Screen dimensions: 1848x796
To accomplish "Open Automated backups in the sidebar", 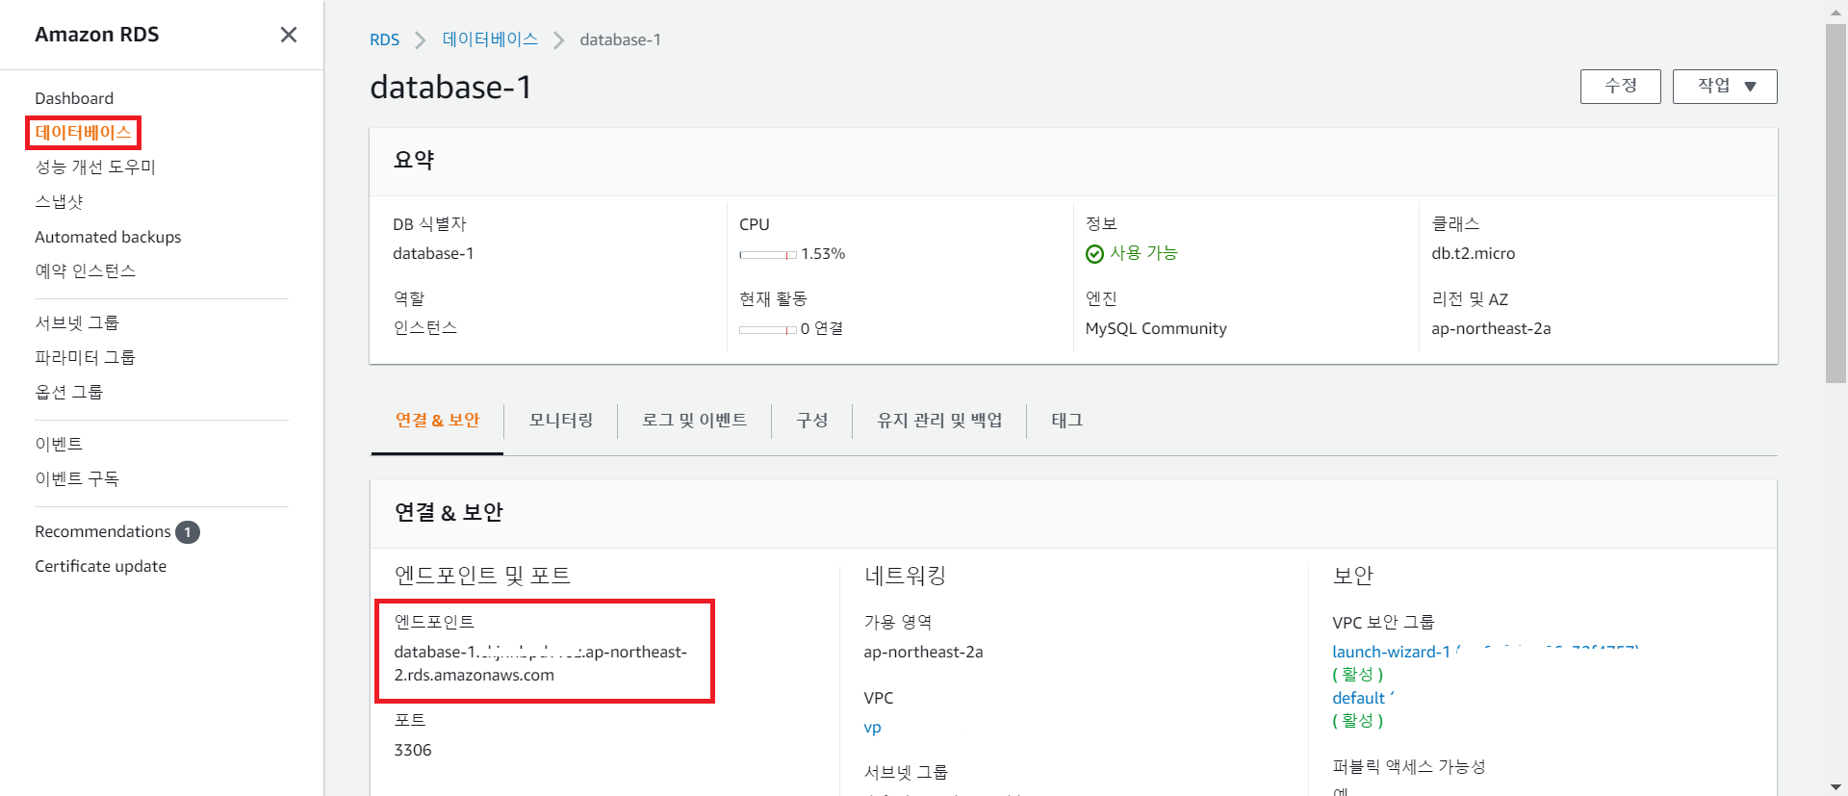I will [108, 237].
